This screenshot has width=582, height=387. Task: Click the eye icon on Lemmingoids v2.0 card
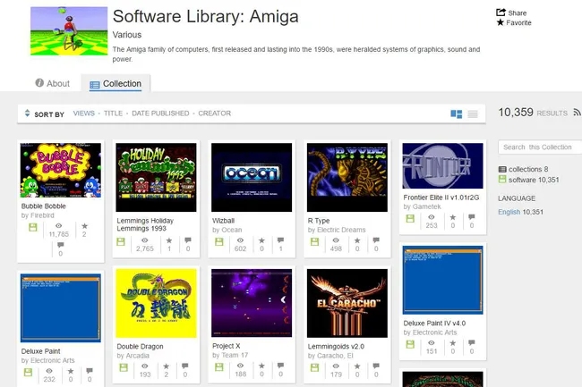(336, 366)
